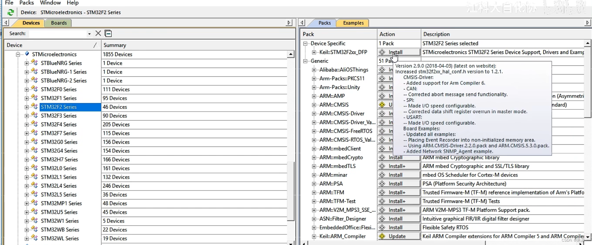The image size is (592, 245).
Task: Click the STM32L4 Series device icon
Action: pos(35,185)
